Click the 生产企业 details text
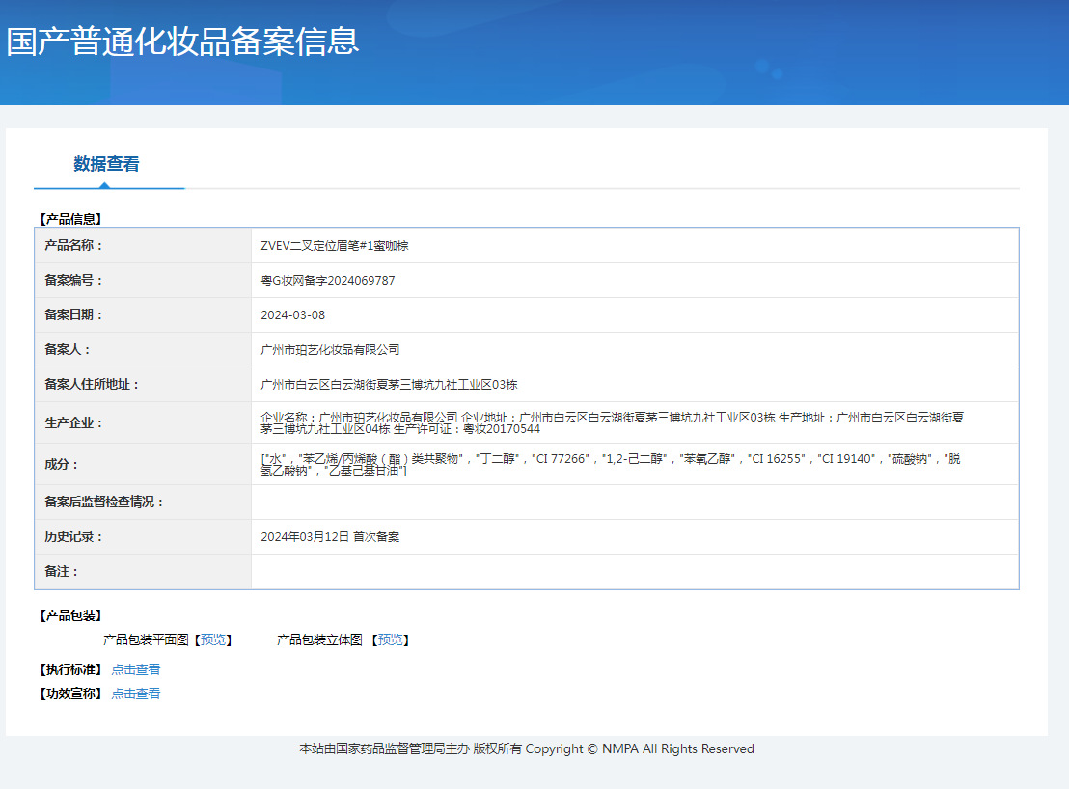Screen dimensions: 1069x789 (x=613, y=422)
